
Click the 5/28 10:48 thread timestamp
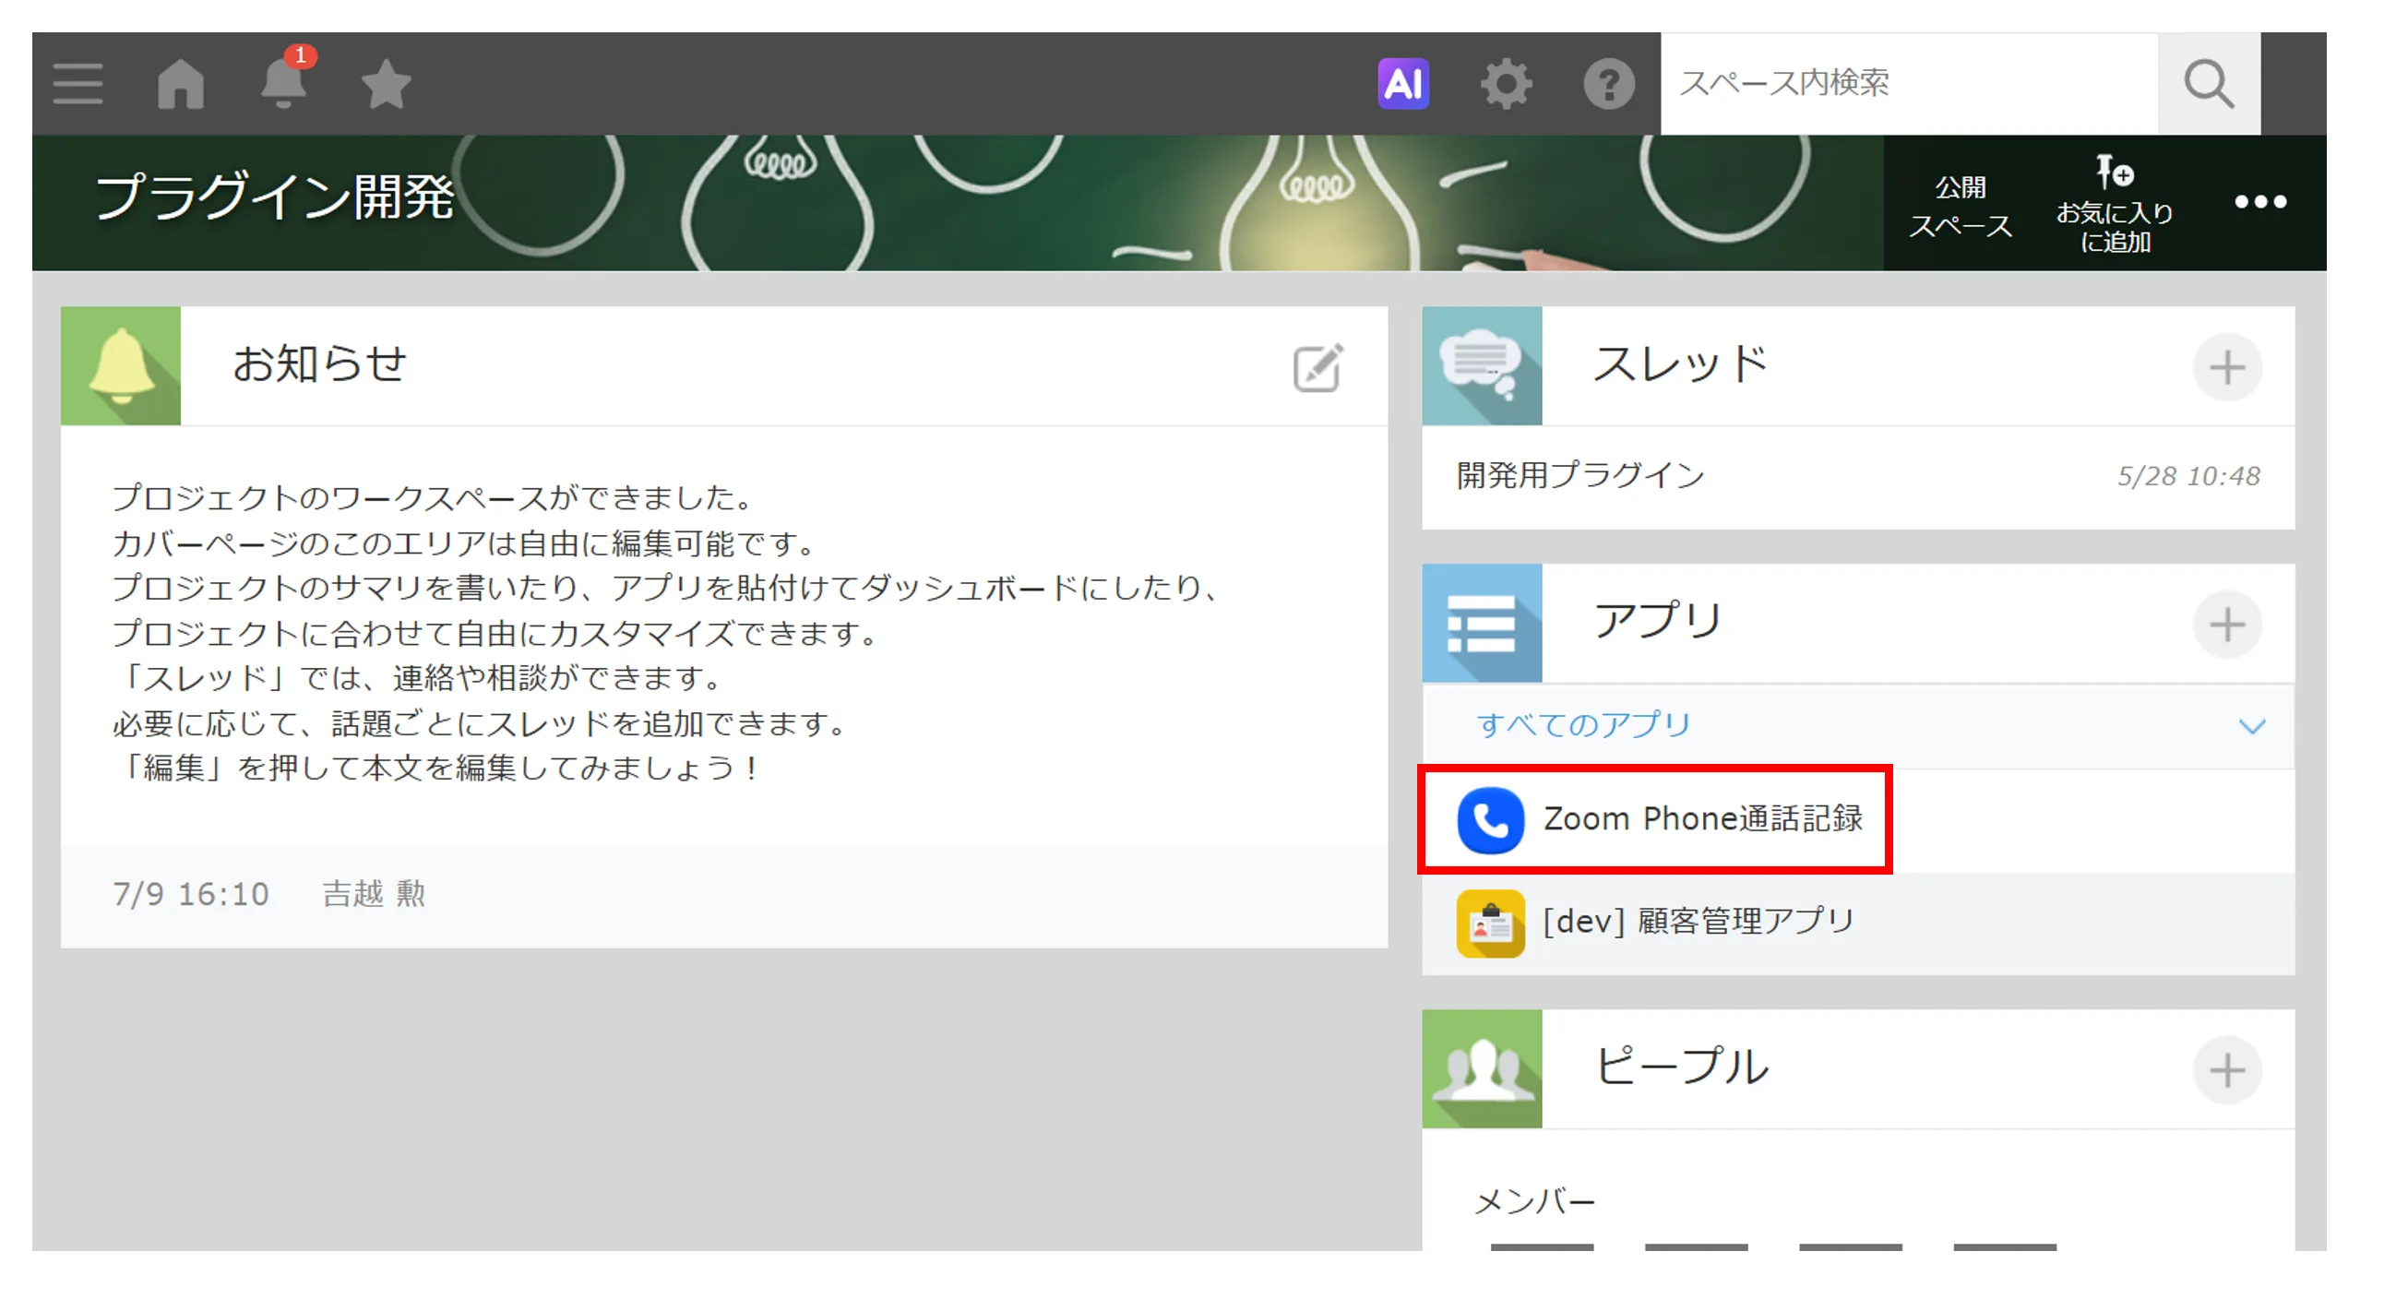[x=2188, y=476]
